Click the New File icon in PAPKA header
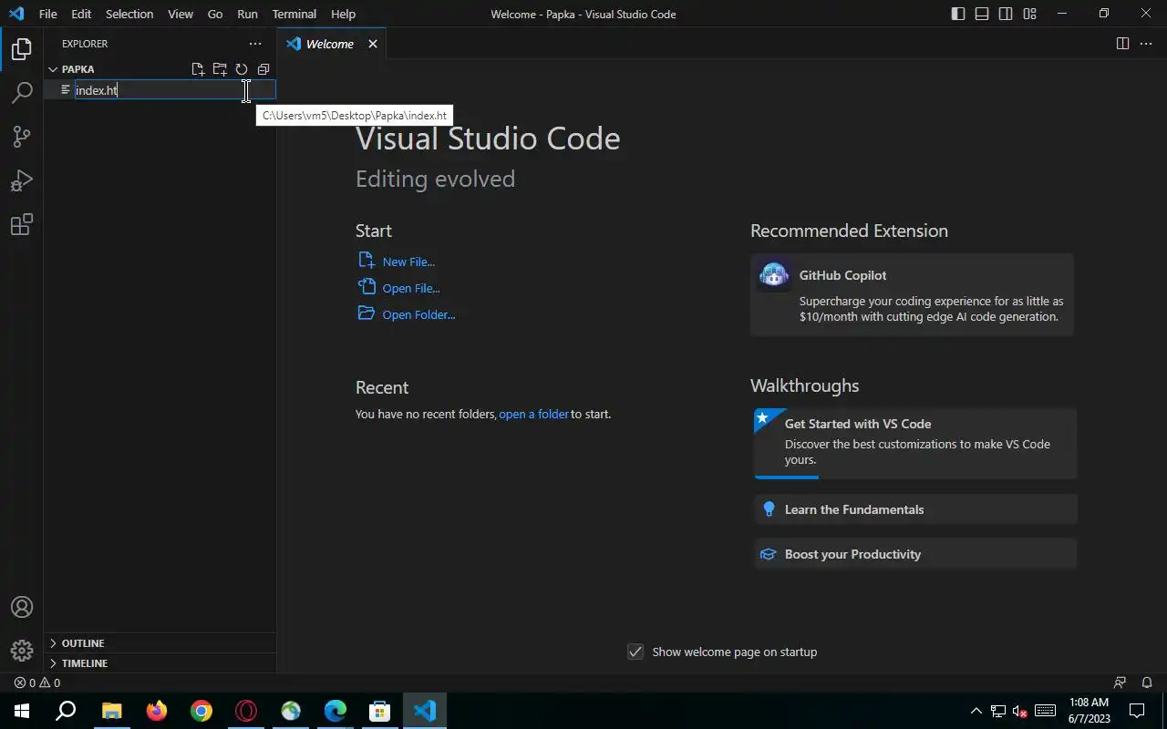This screenshot has height=729, width=1167. 198,69
